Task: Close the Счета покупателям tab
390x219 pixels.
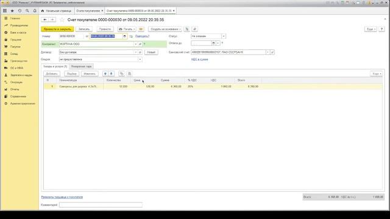Action: point(102,11)
